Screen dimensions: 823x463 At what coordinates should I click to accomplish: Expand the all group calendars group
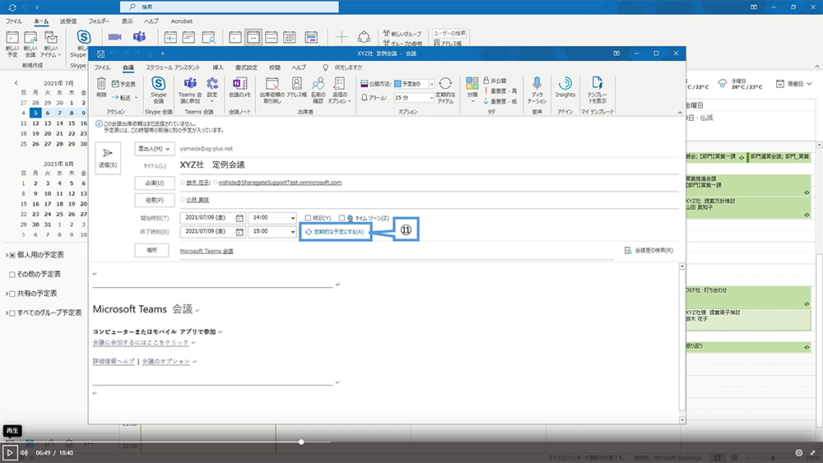7,313
